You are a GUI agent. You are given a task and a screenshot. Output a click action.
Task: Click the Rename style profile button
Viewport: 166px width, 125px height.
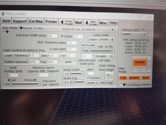[x=134, y=78]
